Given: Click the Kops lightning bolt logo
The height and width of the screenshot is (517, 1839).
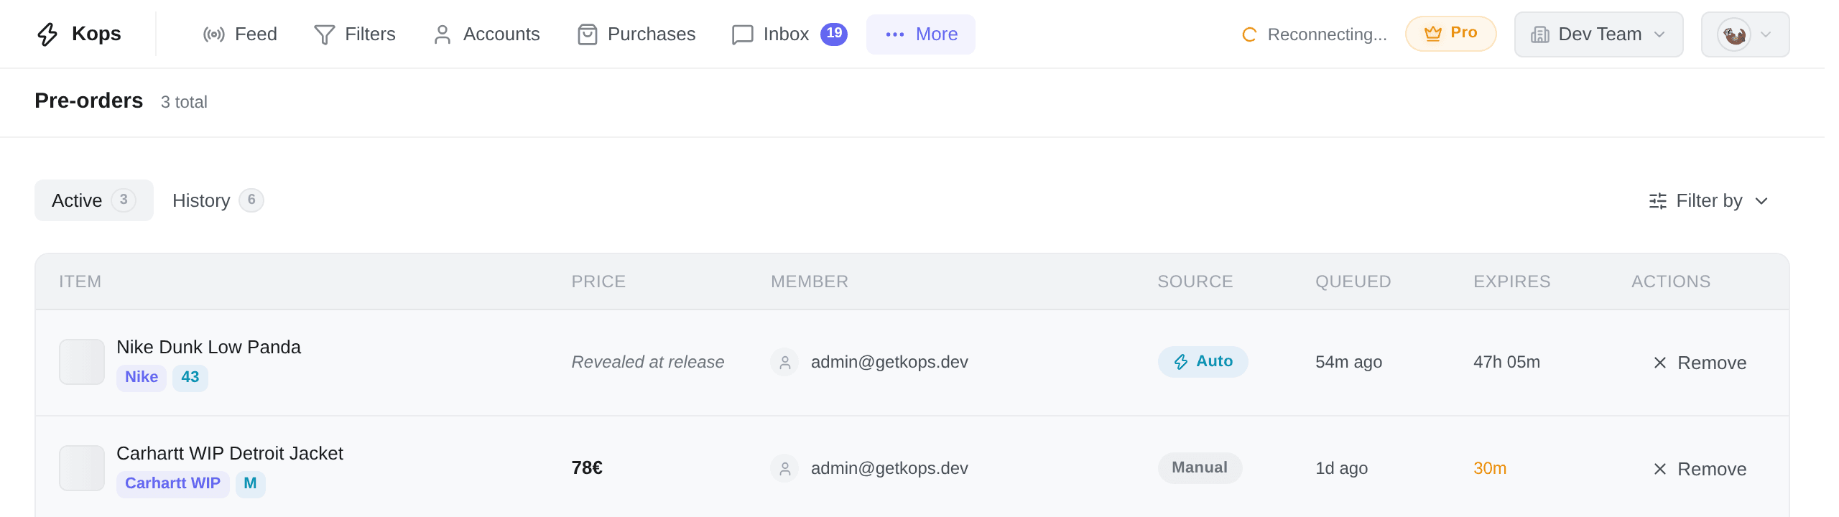Looking at the screenshot, I should [x=47, y=34].
